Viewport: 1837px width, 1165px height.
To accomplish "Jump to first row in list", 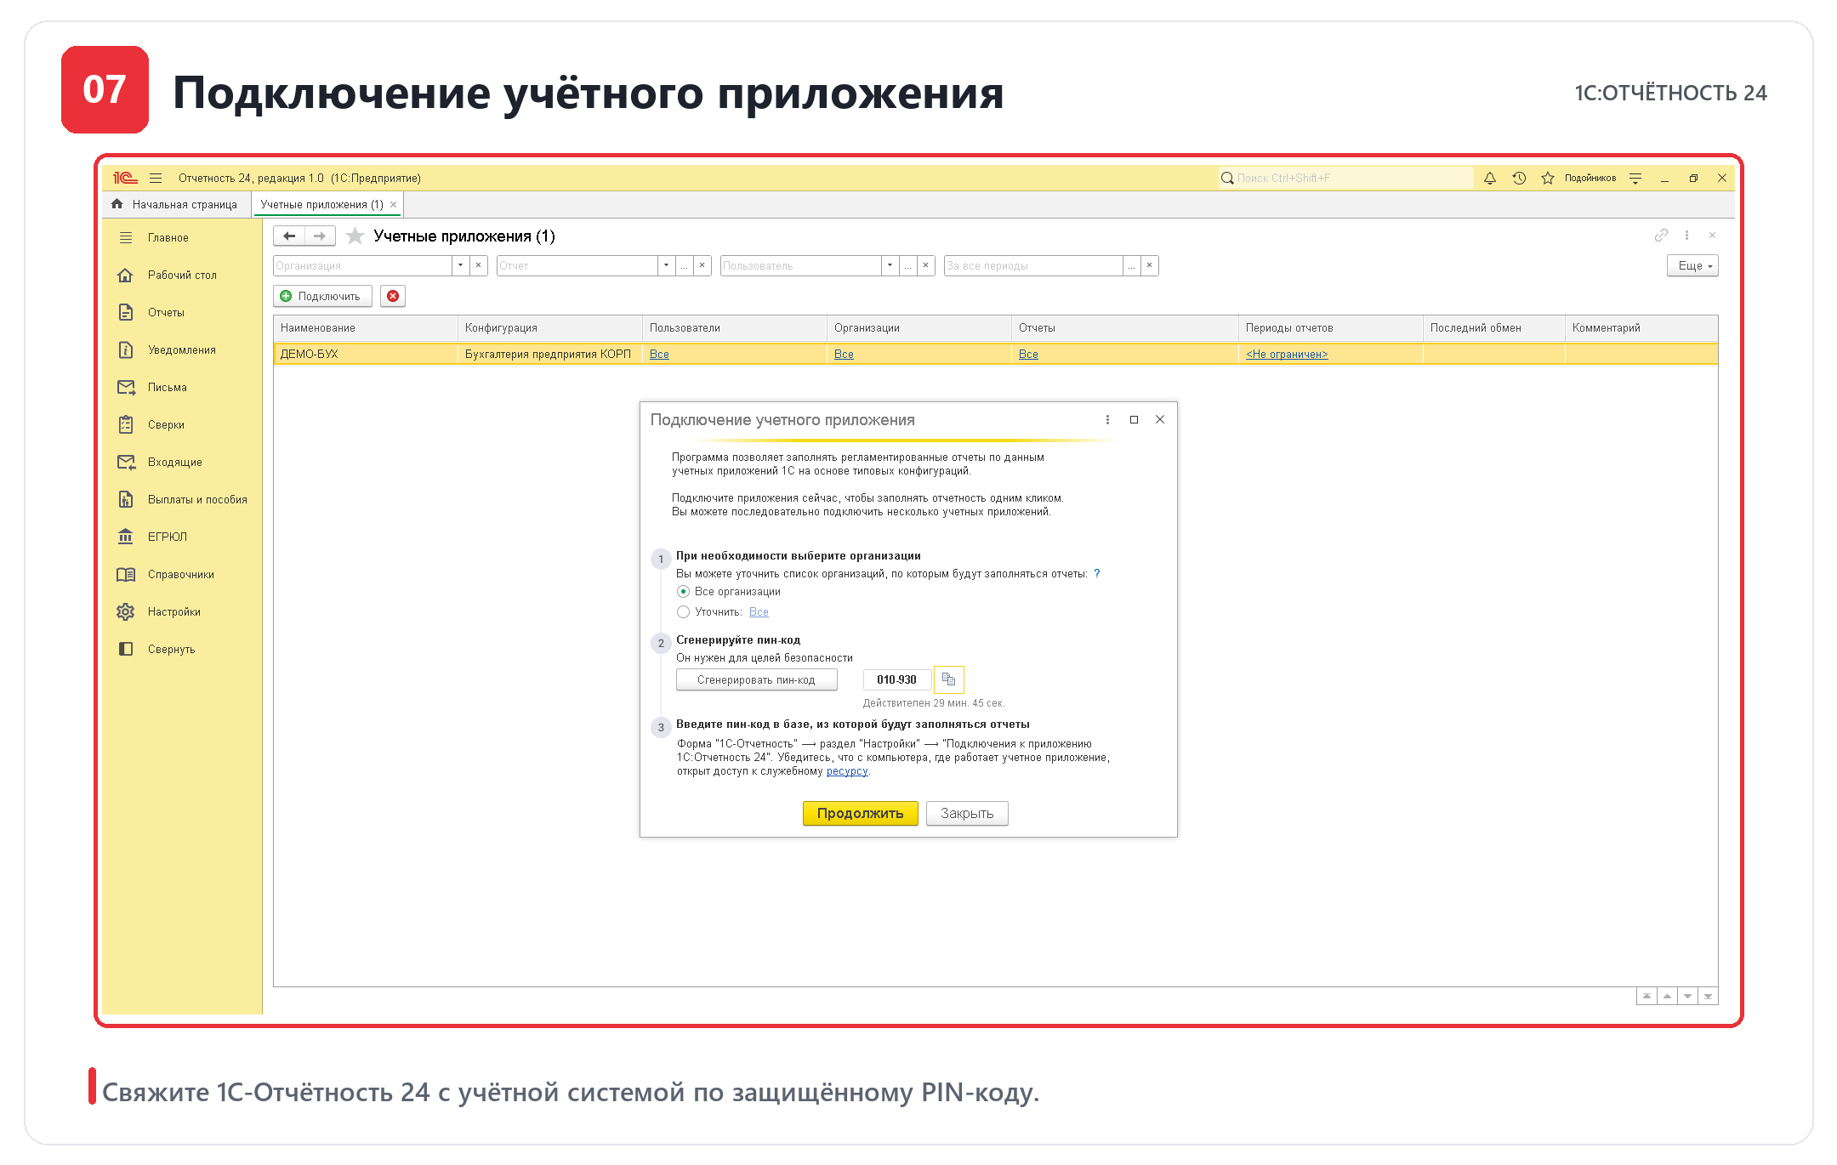I will (1646, 996).
